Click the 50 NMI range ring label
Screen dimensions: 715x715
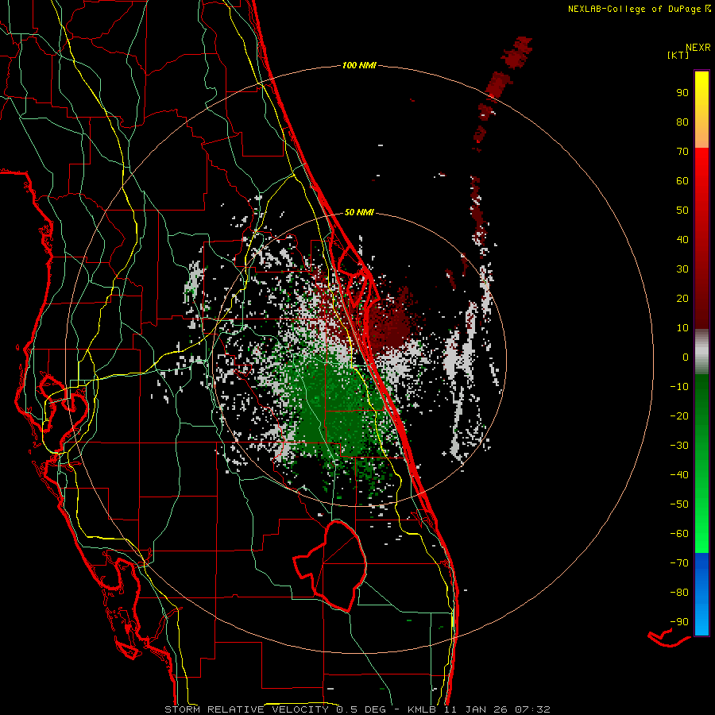click(x=359, y=212)
